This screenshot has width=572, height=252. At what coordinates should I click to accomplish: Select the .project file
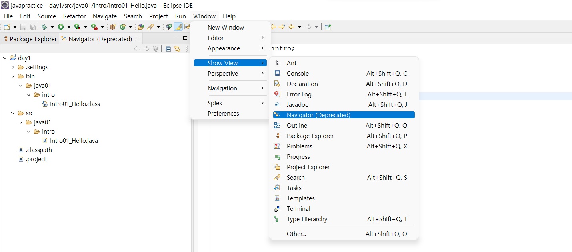pyautogui.click(x=32, y=159)
